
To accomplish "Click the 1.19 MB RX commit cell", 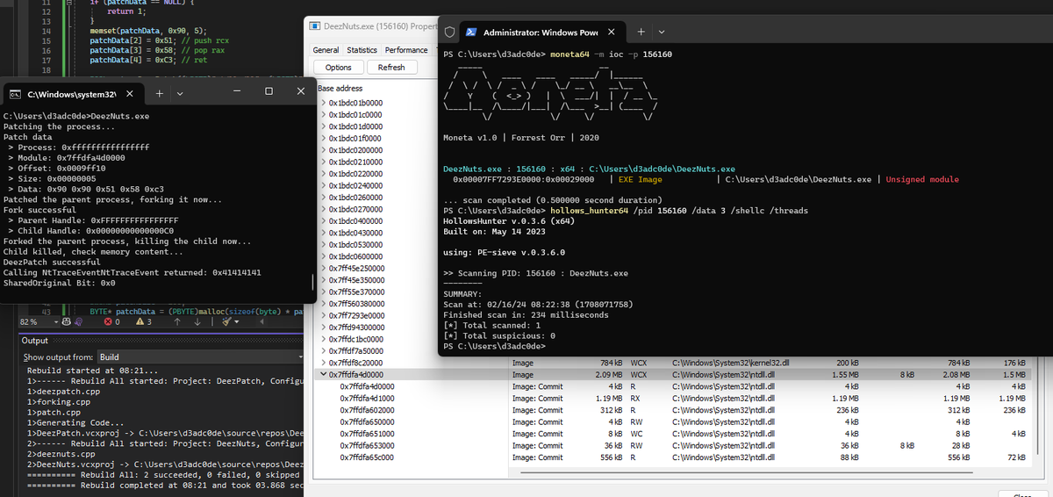I will (x=609, y=398).
